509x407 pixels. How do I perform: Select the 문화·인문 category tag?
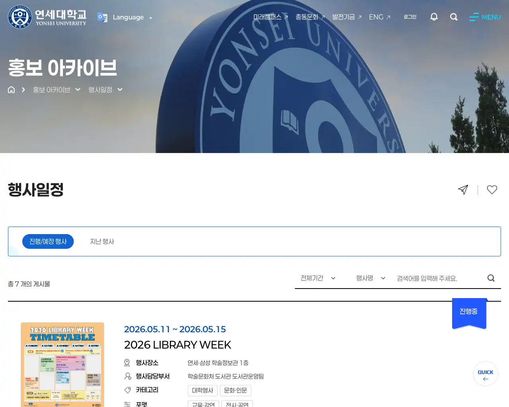coord(235,391)
